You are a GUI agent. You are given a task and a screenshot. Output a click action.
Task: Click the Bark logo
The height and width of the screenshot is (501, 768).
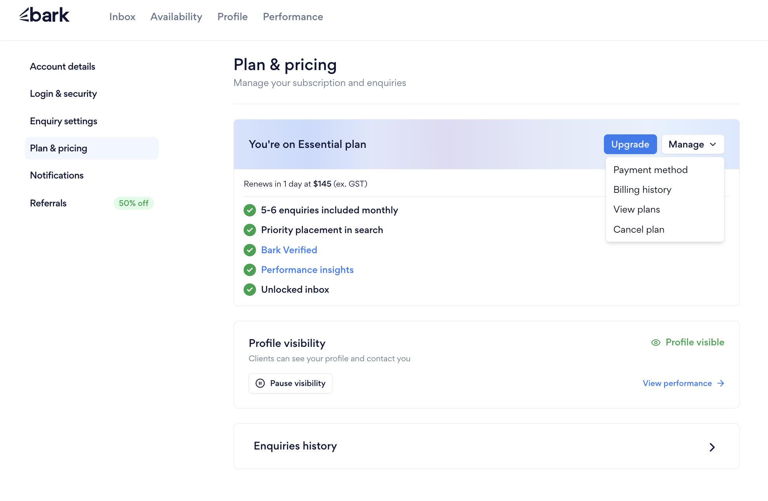pos(44,15)
